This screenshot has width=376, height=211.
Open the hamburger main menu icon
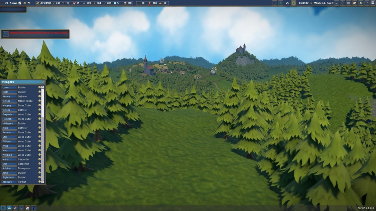point(373,3)
